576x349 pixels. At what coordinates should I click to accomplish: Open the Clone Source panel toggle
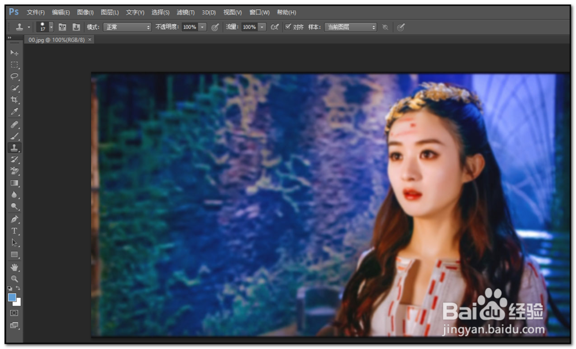pos(76,27)
